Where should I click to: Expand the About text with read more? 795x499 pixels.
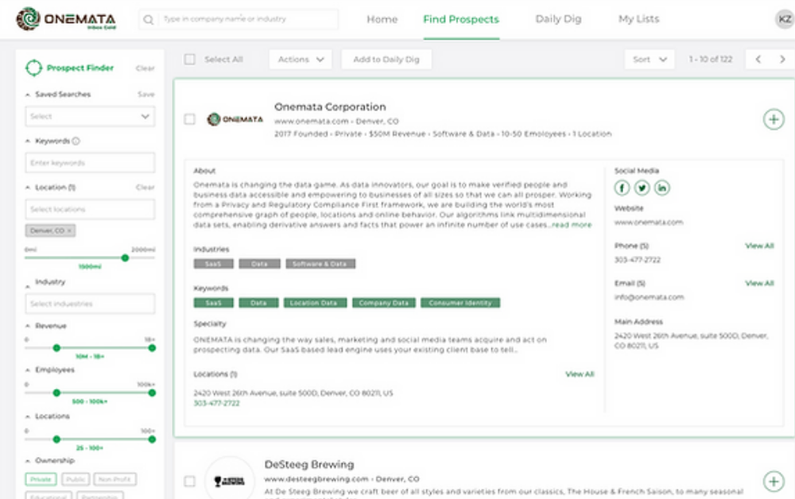point(572,225)
